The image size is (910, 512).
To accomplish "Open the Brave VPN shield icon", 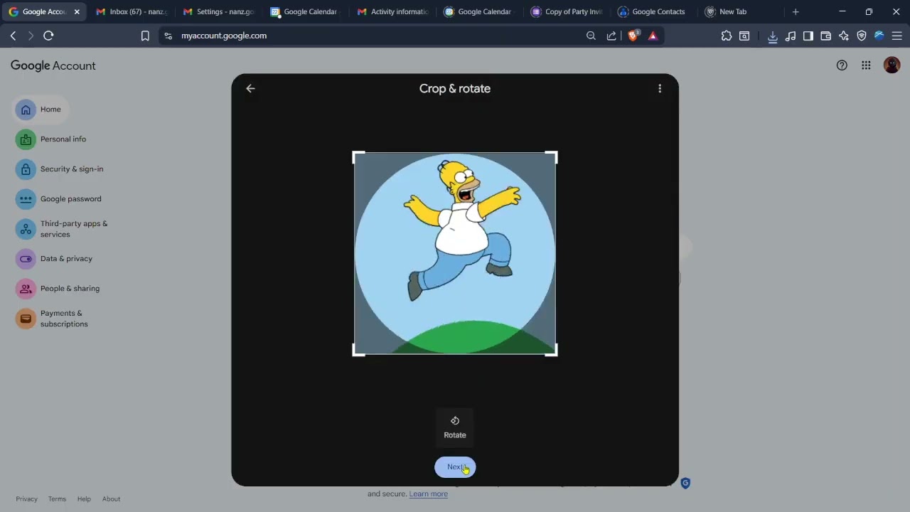I will click(x=862, y=36).
